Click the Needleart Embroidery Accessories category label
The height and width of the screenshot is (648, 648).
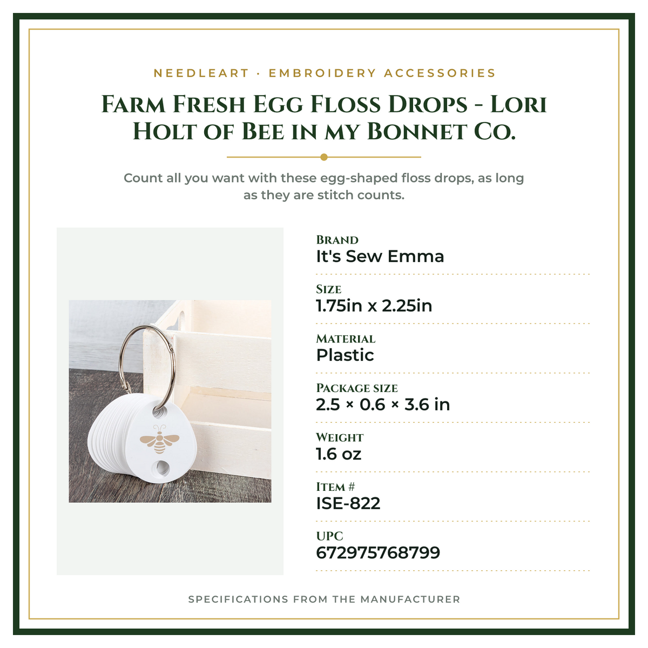pyautogui.click(x=325, y=73)
